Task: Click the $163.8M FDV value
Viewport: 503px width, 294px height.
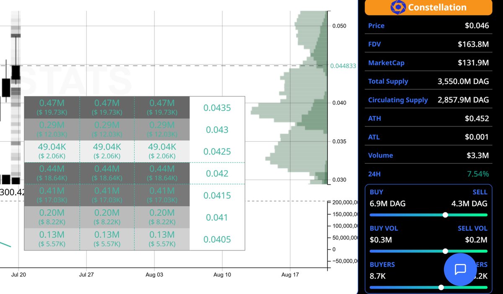Action: click(473, 44)
